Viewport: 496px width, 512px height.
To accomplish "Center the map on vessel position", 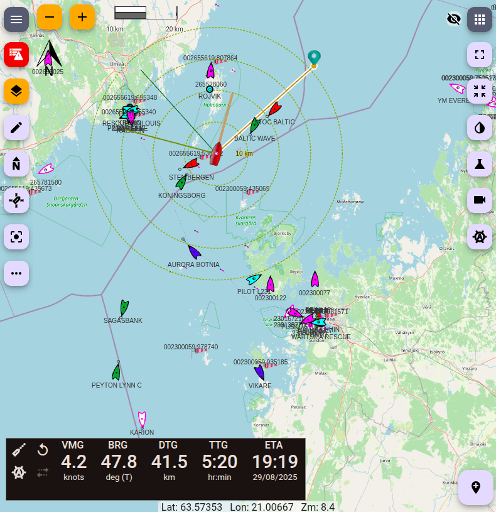I will [x=16, y=200].
